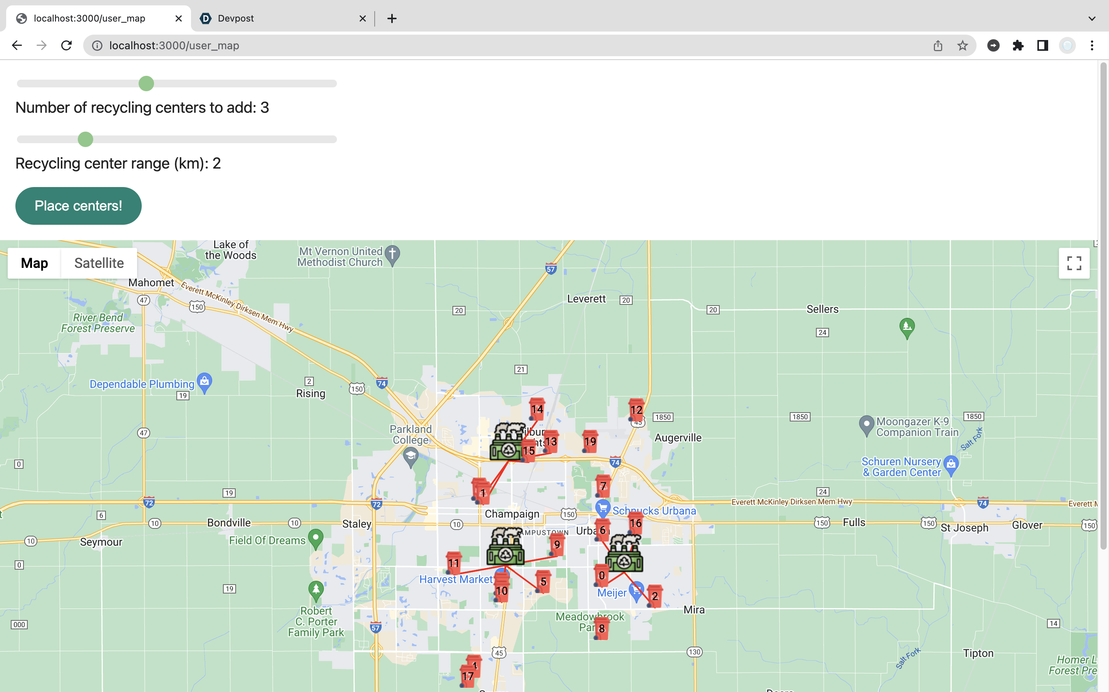Open Chrome extensions puzzle icon
The height and width of the screenshot is (692, 1109).
1018,45
